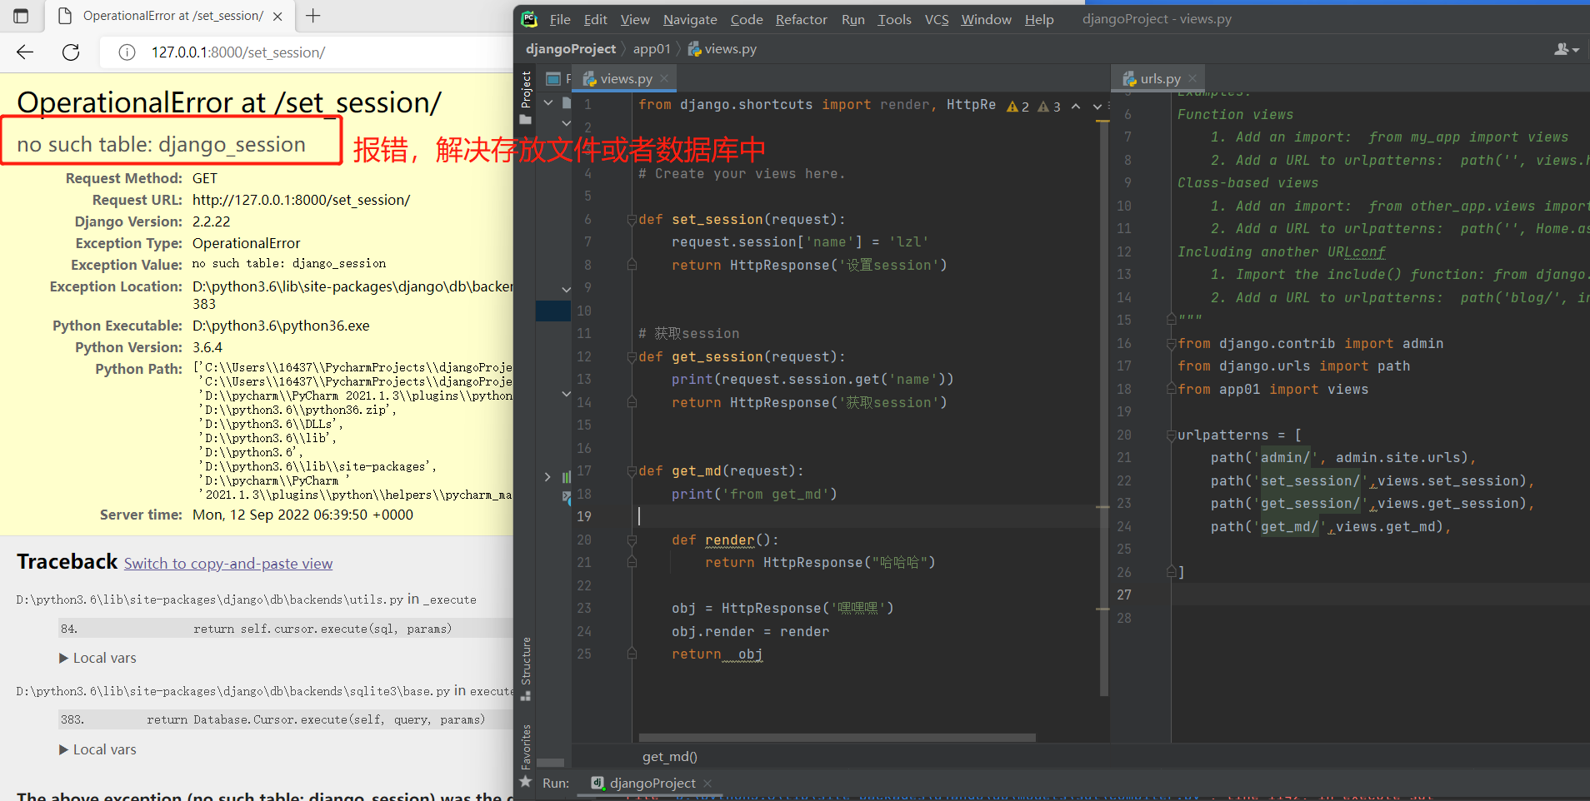1590x801 pixels.
Task: Open the Navigate menu
Action: [690, 19]
